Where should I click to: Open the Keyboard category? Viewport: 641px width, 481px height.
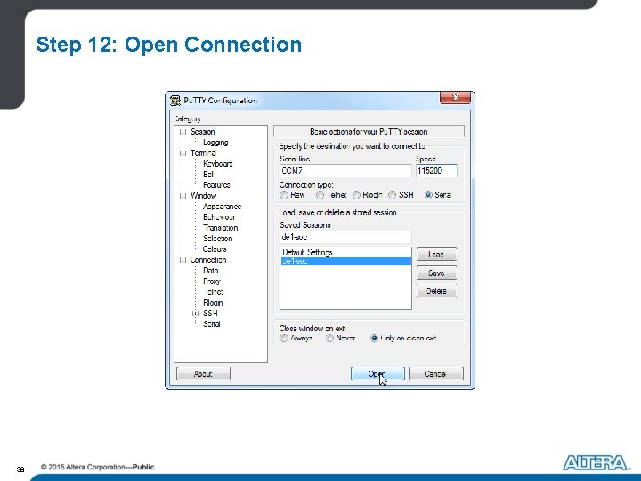(218, 164)
